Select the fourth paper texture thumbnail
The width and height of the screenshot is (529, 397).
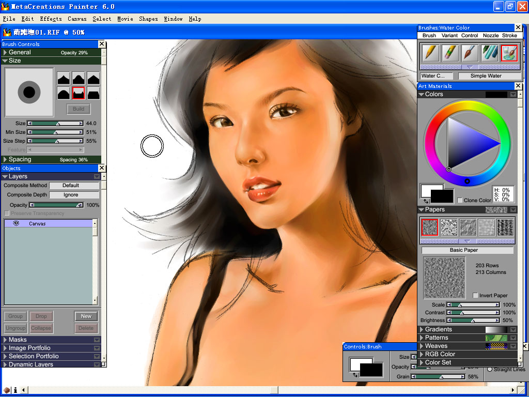(487, 227)
